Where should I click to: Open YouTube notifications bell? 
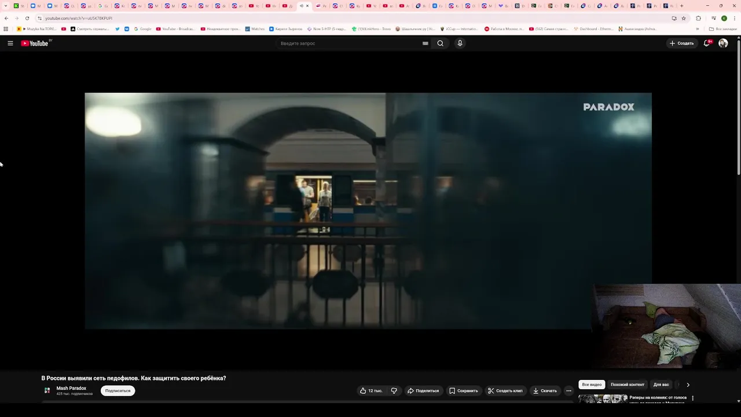[x=707, y=43]
